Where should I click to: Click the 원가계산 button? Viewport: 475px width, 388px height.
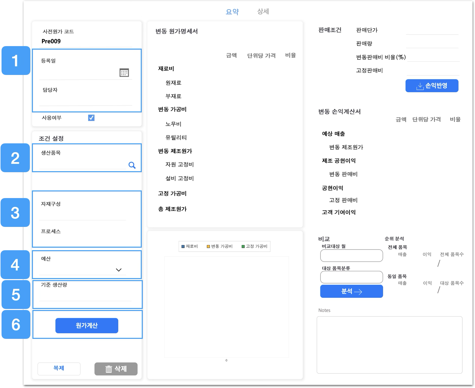pyautogui.click(x=87, y=325)
